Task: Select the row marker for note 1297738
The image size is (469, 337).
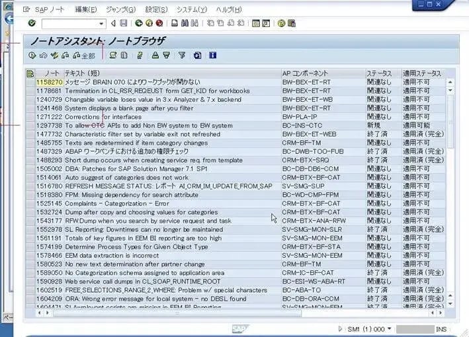Action: pos(30,126)
